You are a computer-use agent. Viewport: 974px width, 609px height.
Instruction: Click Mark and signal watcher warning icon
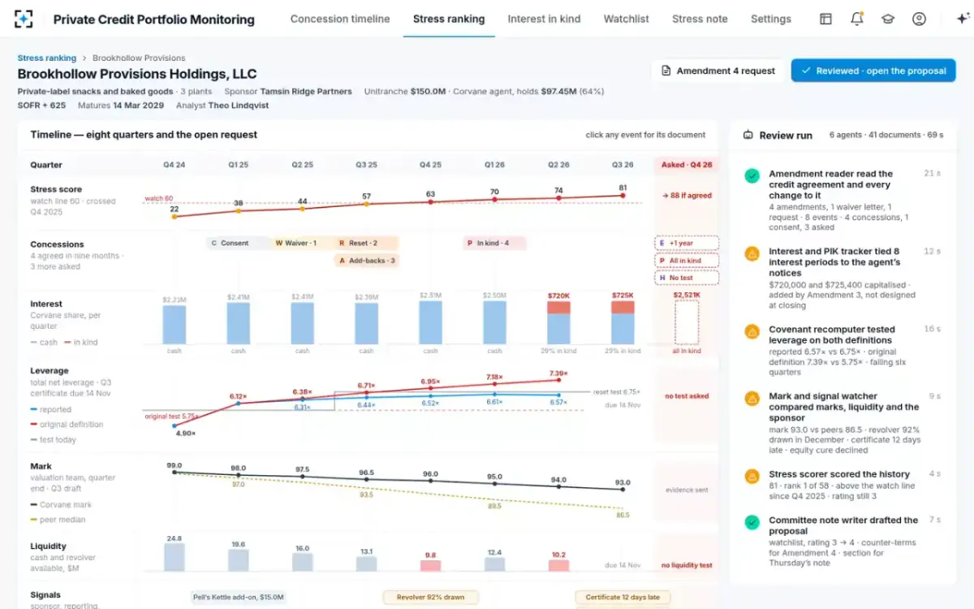coord(752,398)
